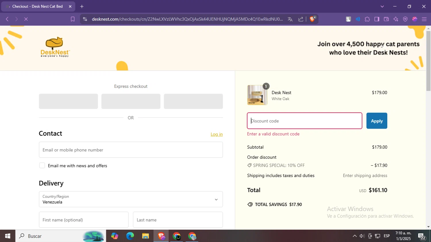Click the Last name field
This screenshot has width=431, height=242.
178,220
